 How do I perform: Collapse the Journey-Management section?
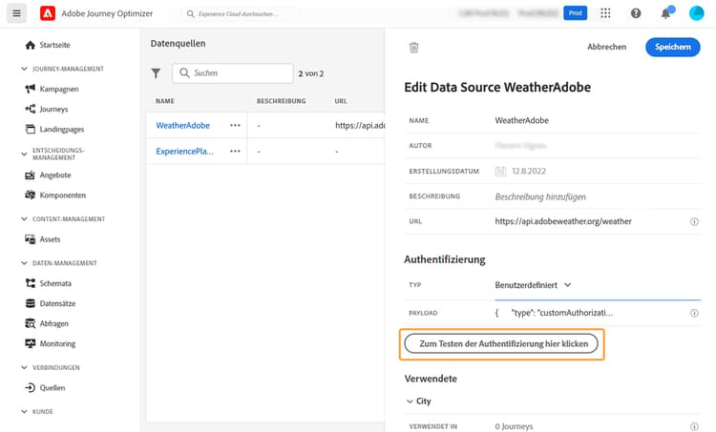coord(24,69)
